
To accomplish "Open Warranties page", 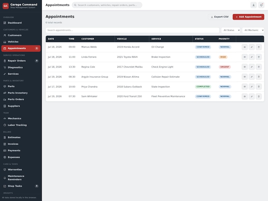I will (21, 170).
